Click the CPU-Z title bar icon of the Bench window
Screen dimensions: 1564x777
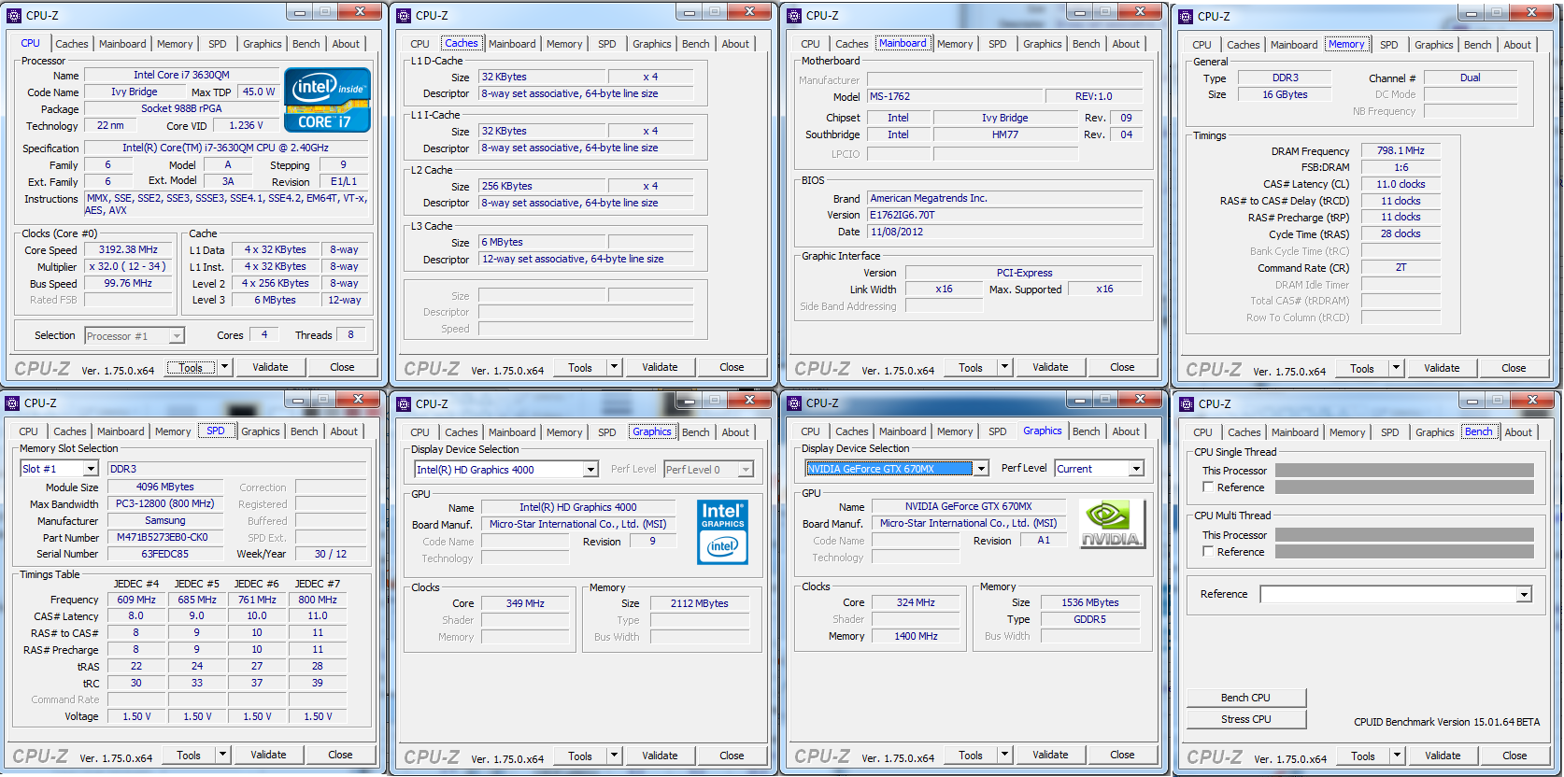pyautogui.click(x=1187, y=403)
